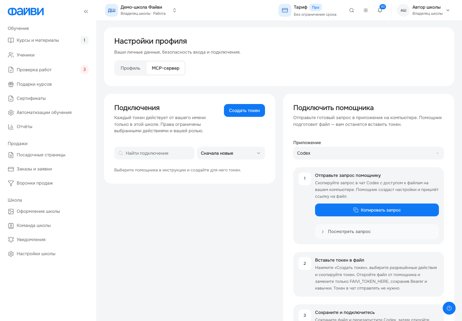Screen dimensions: 462x321
Task: Click the Настройки профиля heading
Action: click(x=150, y=41)
